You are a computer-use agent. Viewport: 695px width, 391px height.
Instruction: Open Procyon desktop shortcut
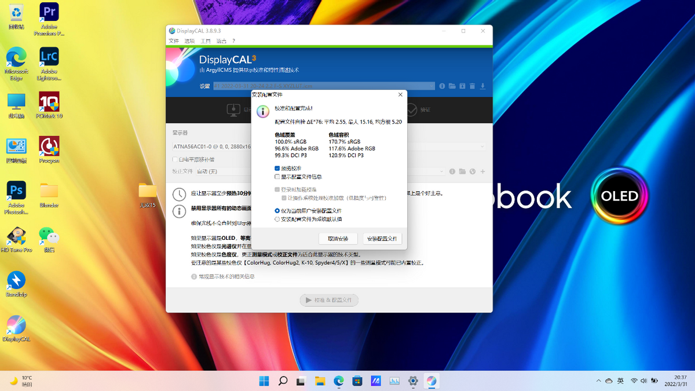tap(49, 150)
